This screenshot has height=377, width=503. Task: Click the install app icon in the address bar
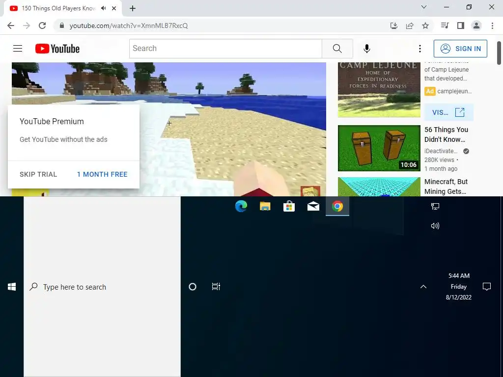click(x=394, y=26)
